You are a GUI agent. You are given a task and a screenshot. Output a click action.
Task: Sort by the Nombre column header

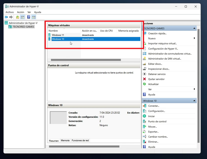(64, 31)
